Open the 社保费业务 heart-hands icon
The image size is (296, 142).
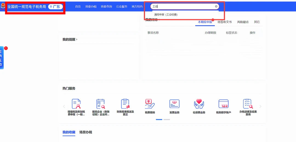click(x=199, y=104)
